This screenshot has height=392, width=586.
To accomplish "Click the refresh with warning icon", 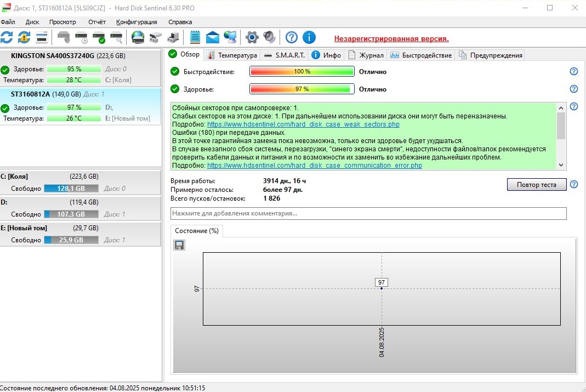I will click(24, 37).
